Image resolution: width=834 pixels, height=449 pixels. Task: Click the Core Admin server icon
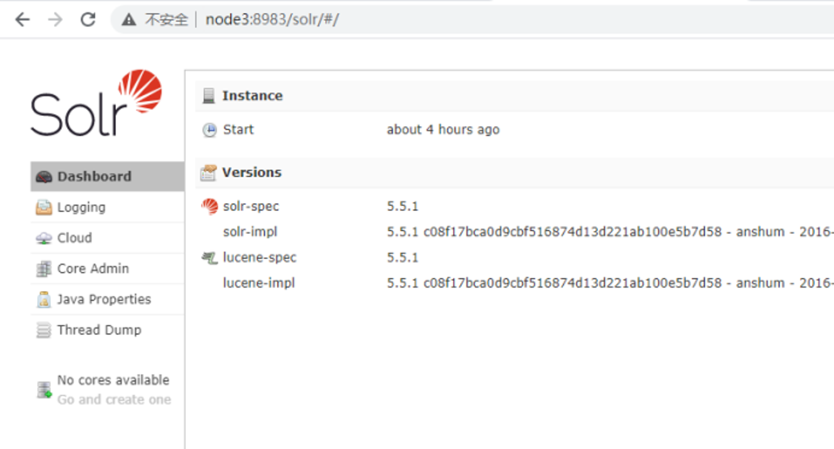click(44, 269)
